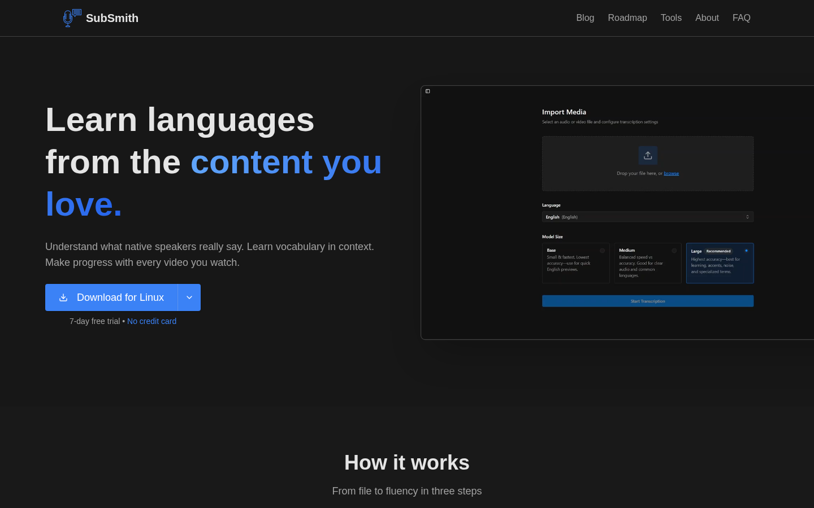814x508 pixels.
Task: Select the Medium model size option
Action: (x=648, y=263)
